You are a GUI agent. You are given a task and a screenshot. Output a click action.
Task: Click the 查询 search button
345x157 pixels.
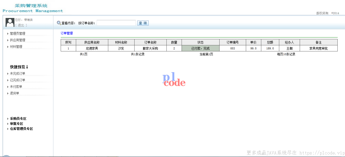pyautogui.click(x=143, y=23)
